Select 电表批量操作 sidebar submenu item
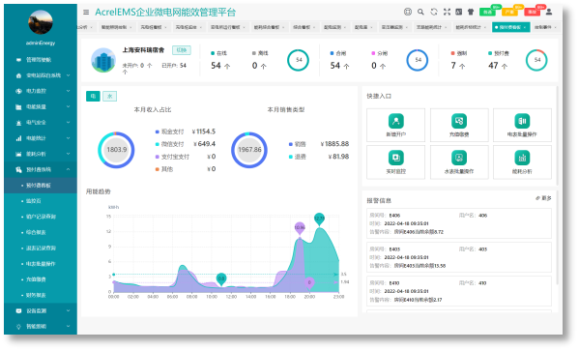579x351 pixels. (x=41, y=264)
